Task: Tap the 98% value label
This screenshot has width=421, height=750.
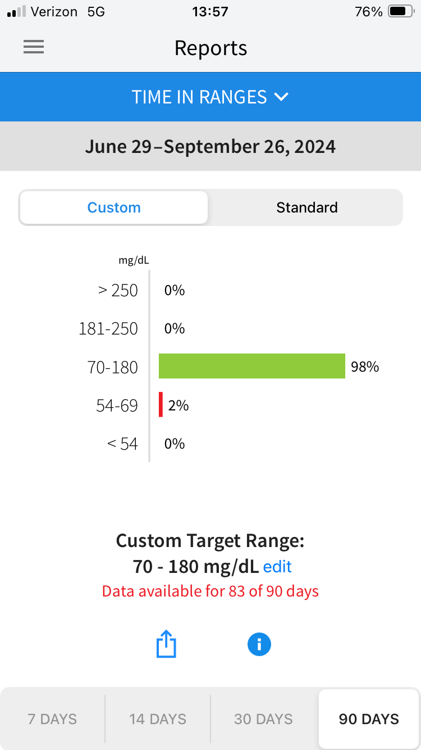Action: click(x=365, y=367)
